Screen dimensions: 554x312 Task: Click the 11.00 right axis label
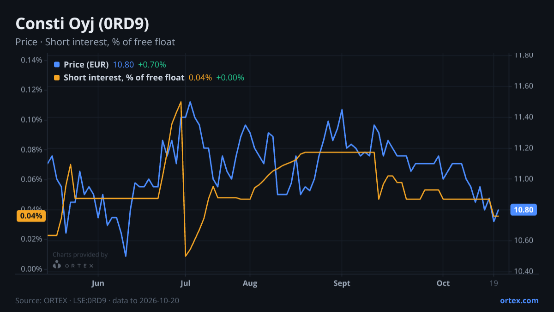[524, 179]
